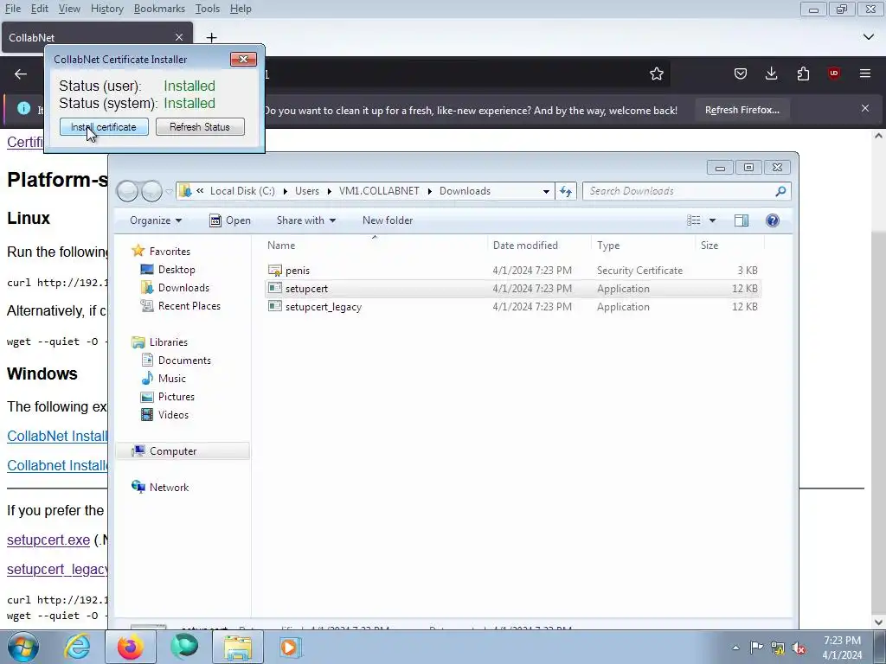
Task: Open the Firefox extensions puzzle icon
Action: pyautogui.click(x=803, y=74)
